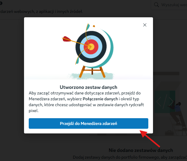Click the briefcase icon in background illustration
This screenshot has width=187, height=161.
pyautogui.click(x=169, y=133)
